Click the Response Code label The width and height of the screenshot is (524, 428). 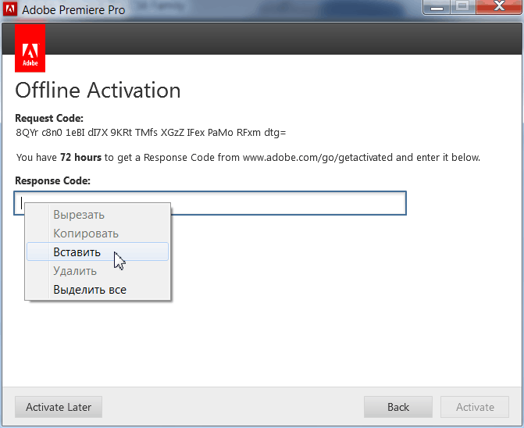click(53, 180)
